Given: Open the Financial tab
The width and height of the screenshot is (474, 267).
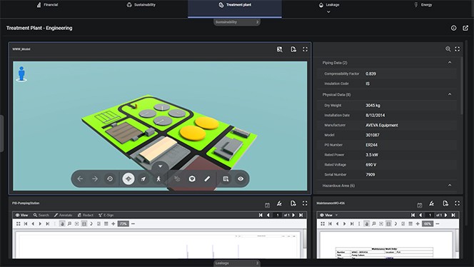Looking at the screenshot, I should tap(47, 5).
